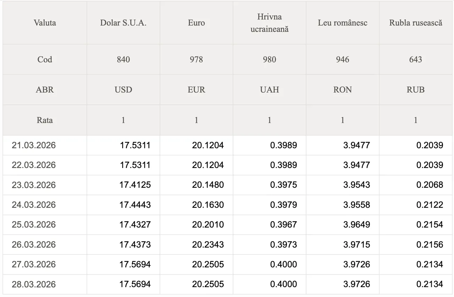Select the Rubla rusească column header
The image size is (454, 297).
415,23
